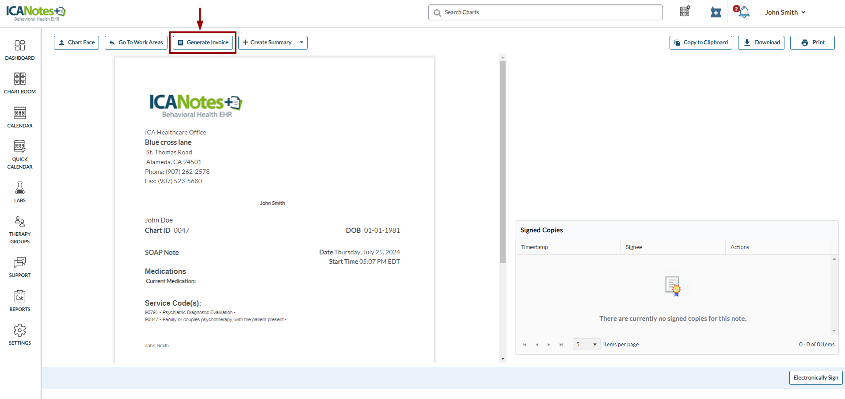
Task: Copy the note to clipboard
Action: [x=701, y=42]
